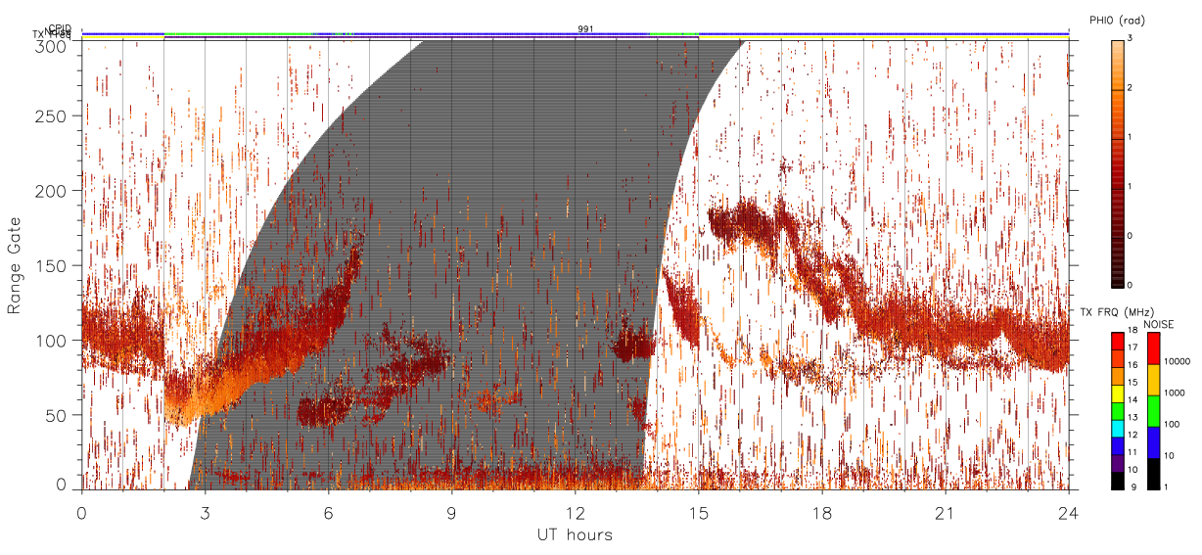
Task: Click the "UT hours" axis title
Action: click(575, 535)
